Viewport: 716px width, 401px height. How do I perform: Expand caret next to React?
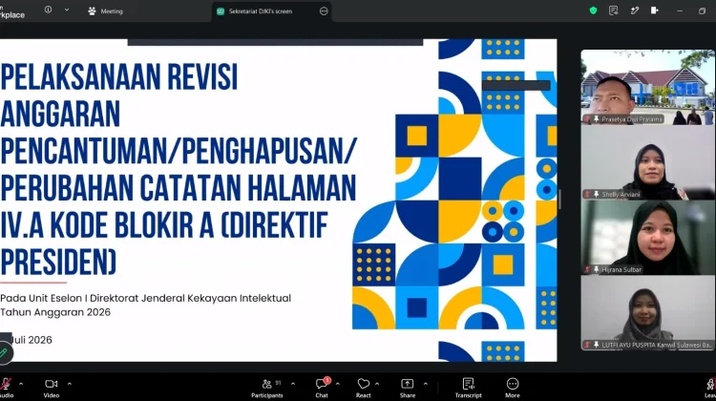click(x=377, y=384)
